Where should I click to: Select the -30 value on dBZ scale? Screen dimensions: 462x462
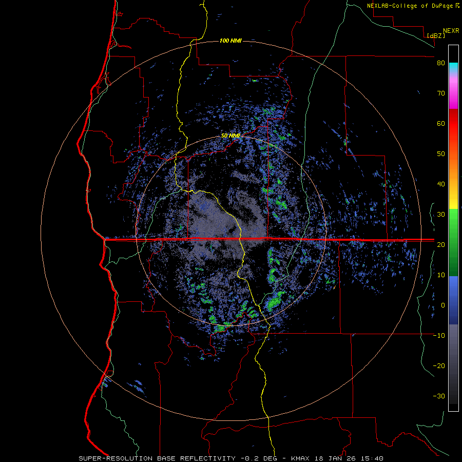click(x=439, y=396)
